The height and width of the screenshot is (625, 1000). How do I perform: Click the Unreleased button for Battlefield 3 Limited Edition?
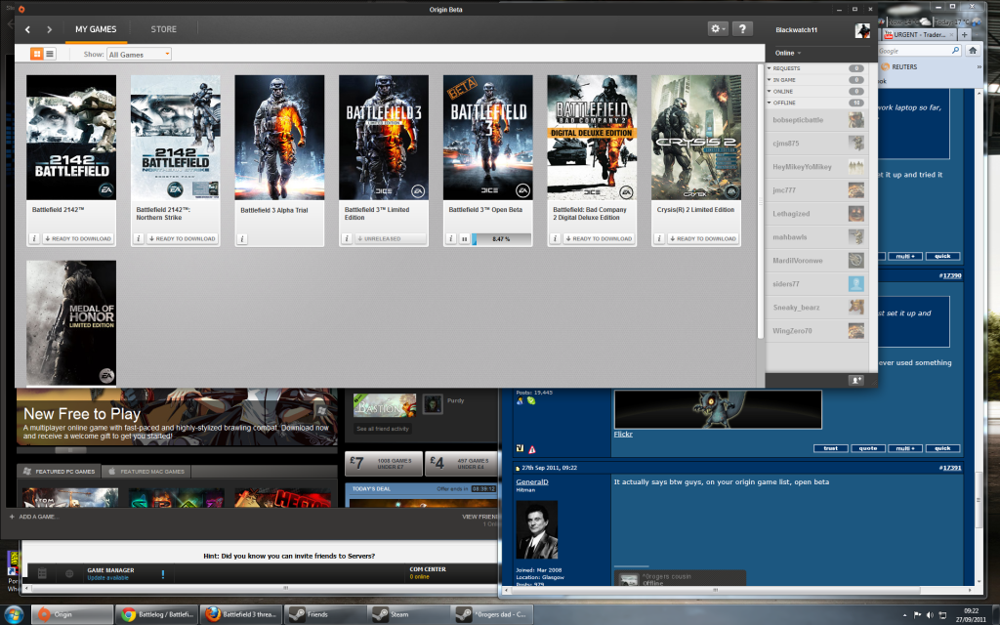[391, 238]
